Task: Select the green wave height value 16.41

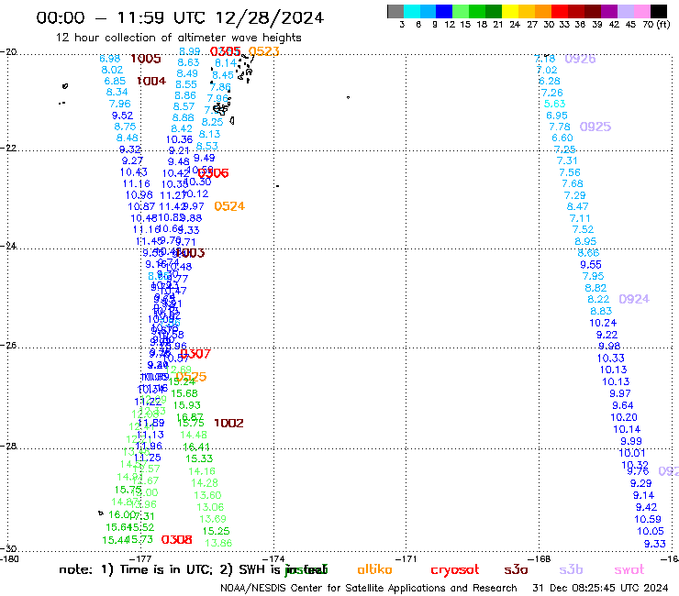Action: [196, 447]
